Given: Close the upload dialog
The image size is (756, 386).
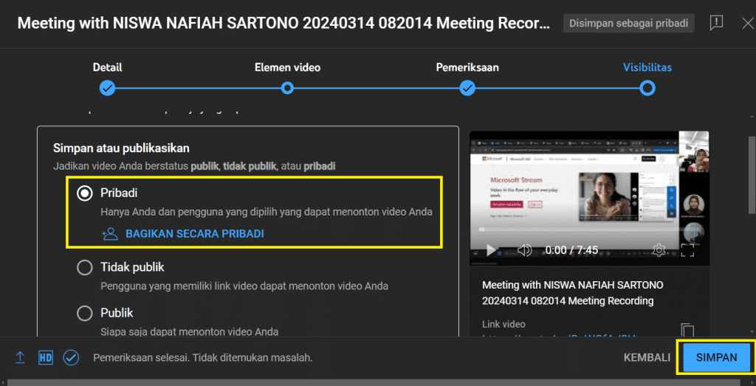Looking at the screenshot, I should tap(747, 23).
